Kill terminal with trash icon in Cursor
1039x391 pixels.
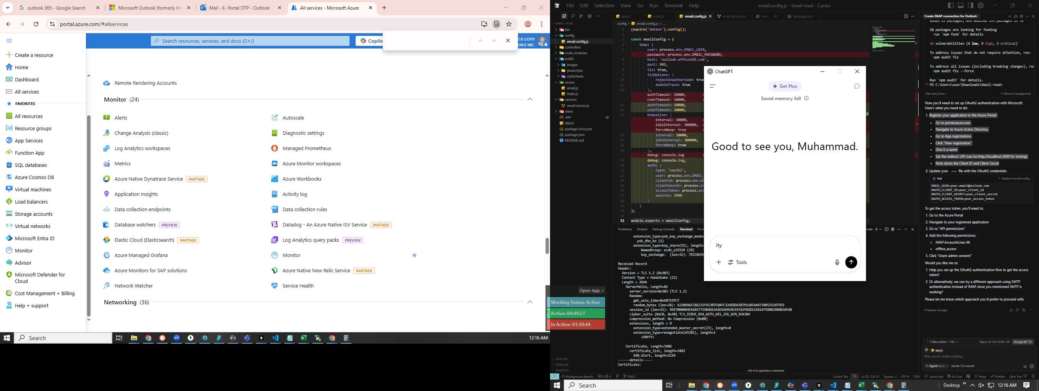(x=893, y=229)
